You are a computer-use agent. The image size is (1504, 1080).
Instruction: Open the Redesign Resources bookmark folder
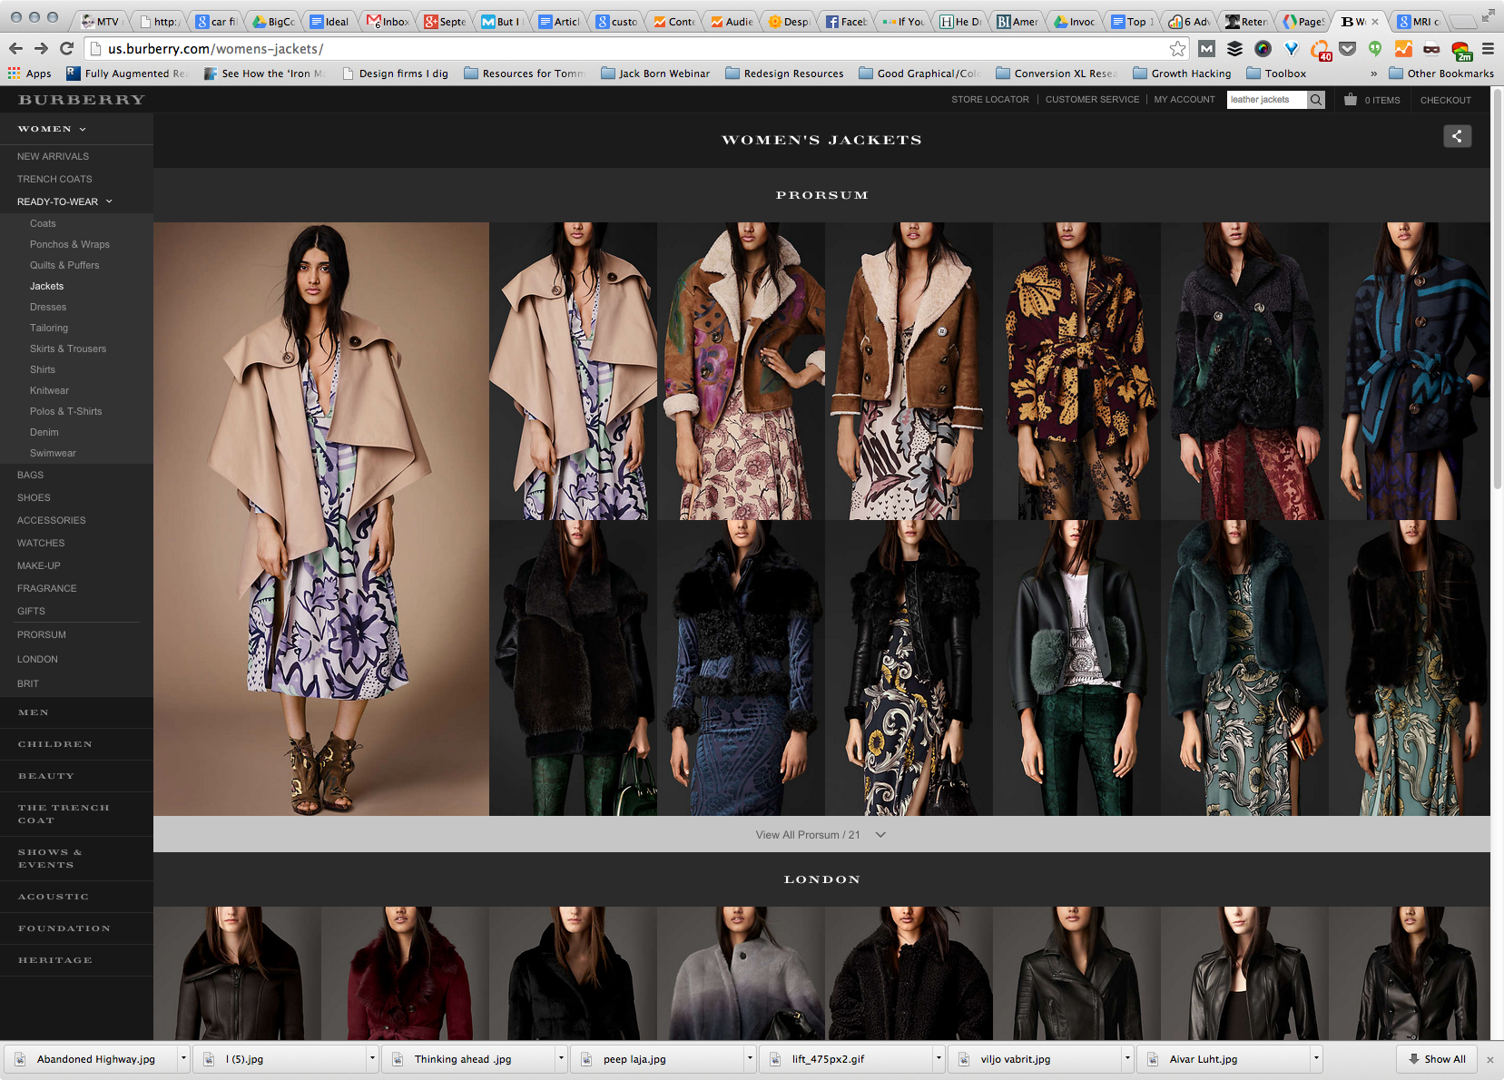click(x=784, y=74)
